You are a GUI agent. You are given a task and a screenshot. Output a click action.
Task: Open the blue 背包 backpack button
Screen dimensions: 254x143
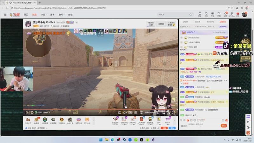172,128
